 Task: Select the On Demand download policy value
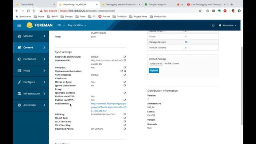[x=97, y=129]
